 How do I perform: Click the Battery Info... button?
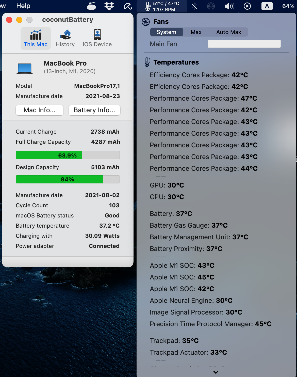click(94, 110)
